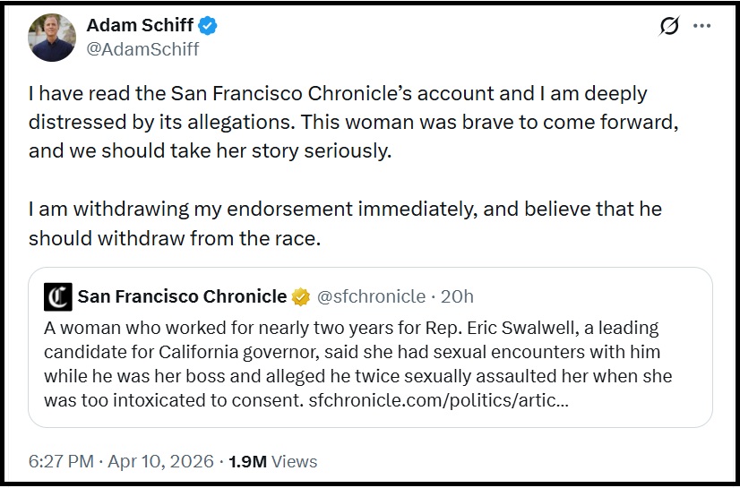
Task: Click Adam Schiff's profile avatar photo
Action: pyautogui.click(x=52, y=38)
